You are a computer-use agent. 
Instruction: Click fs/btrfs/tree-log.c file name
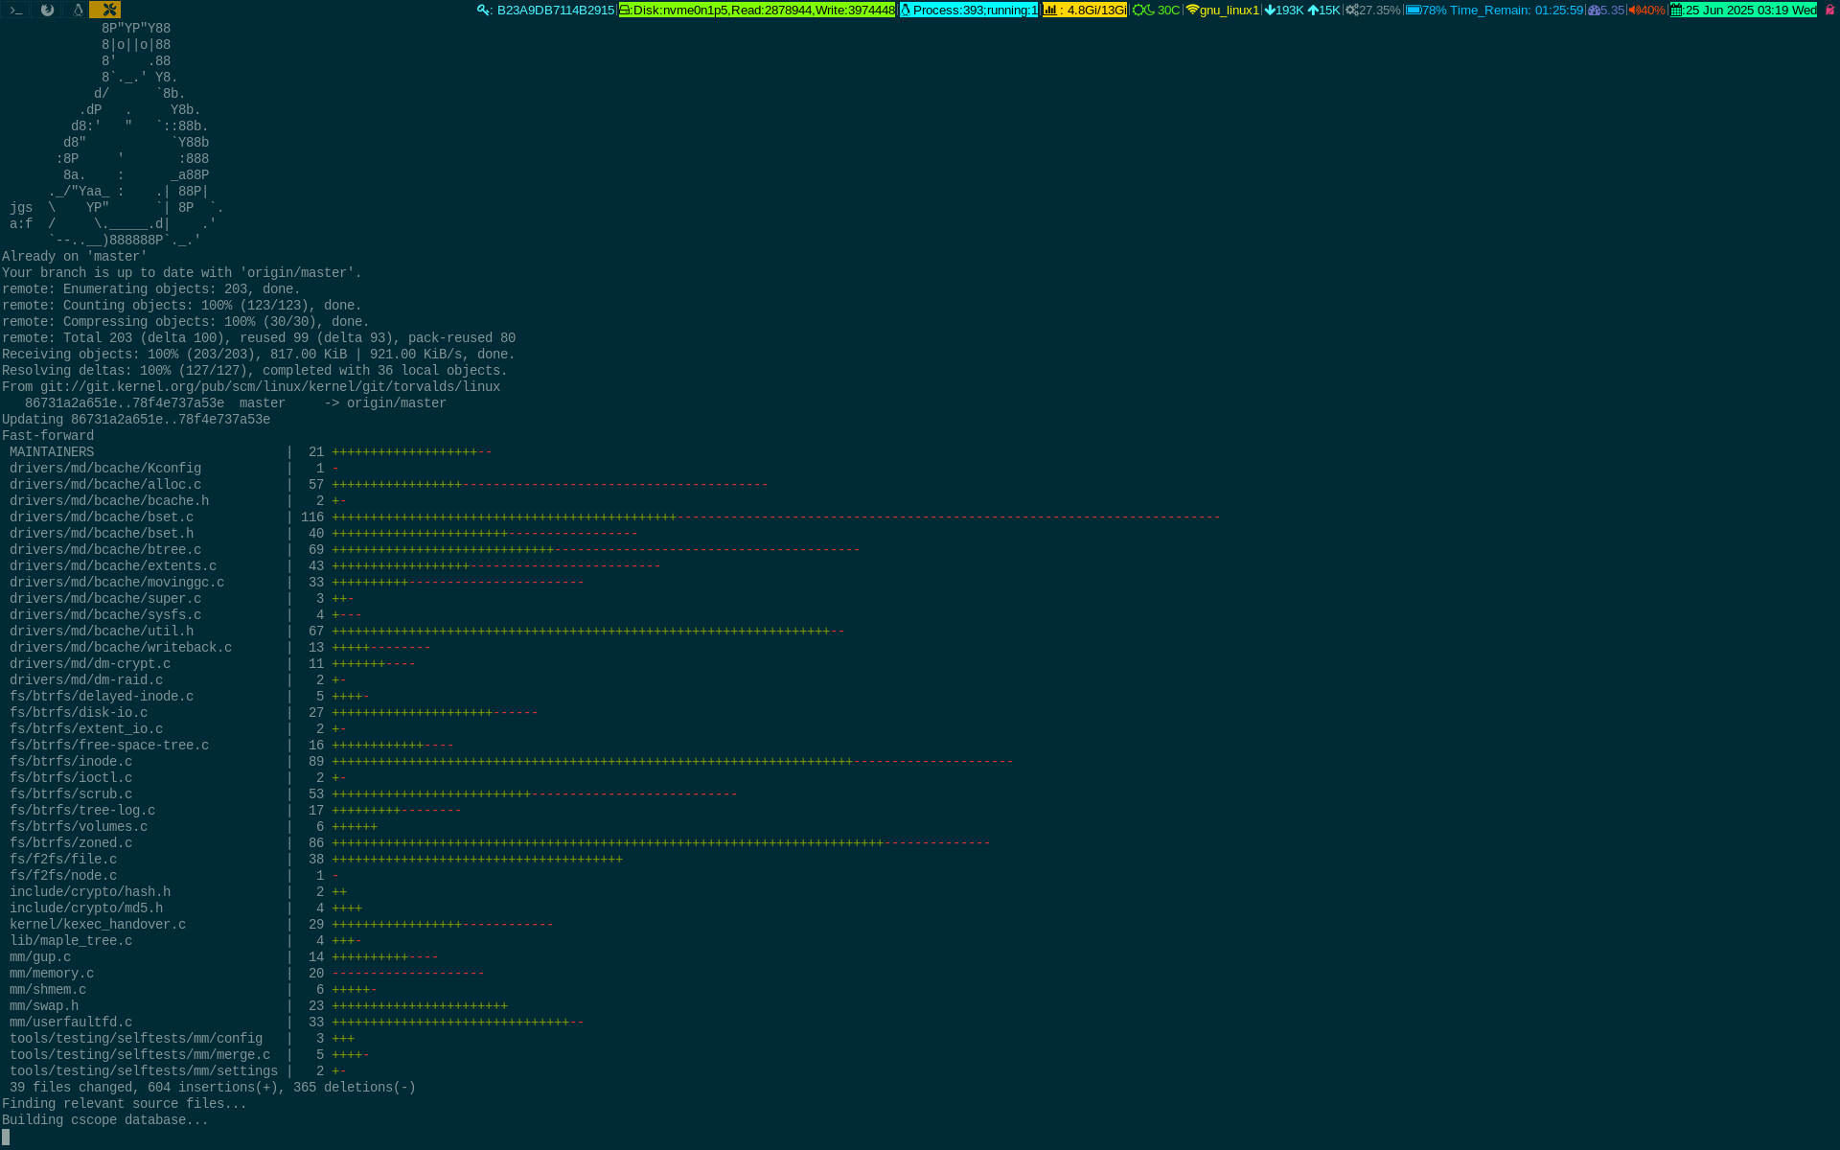[x=82, y=811]
